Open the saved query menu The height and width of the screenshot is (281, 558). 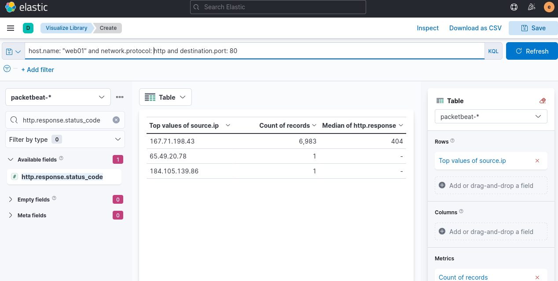tap(14, 51)
